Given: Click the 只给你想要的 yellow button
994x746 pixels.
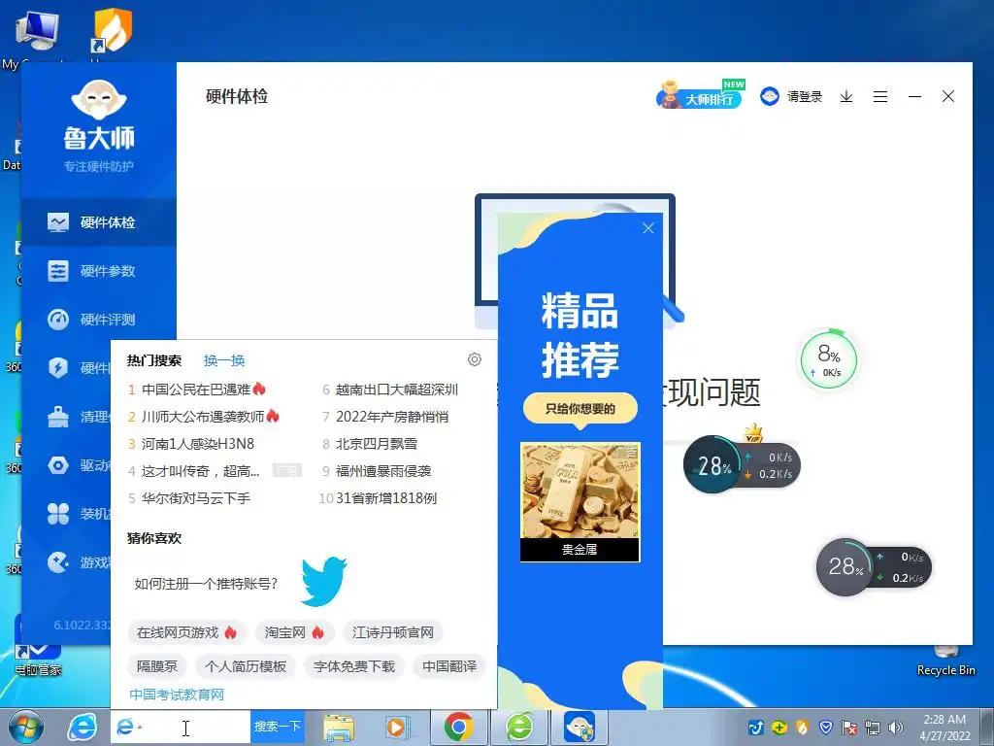Looking at the screenshot, I should click(x=580, y=409).
